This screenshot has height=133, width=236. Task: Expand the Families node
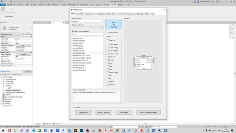(x=1, y=101)
